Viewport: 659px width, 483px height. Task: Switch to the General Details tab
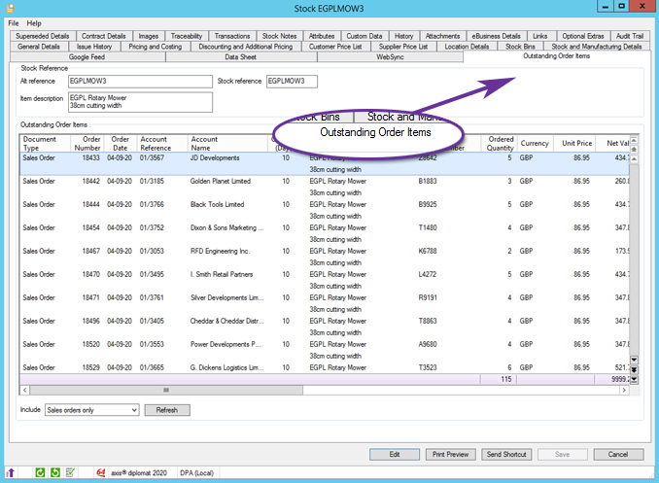[x=39, y=47]
